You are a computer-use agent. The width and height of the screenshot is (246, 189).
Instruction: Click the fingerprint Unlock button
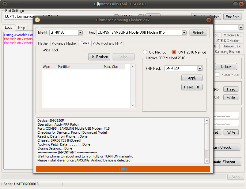[226, 147]
